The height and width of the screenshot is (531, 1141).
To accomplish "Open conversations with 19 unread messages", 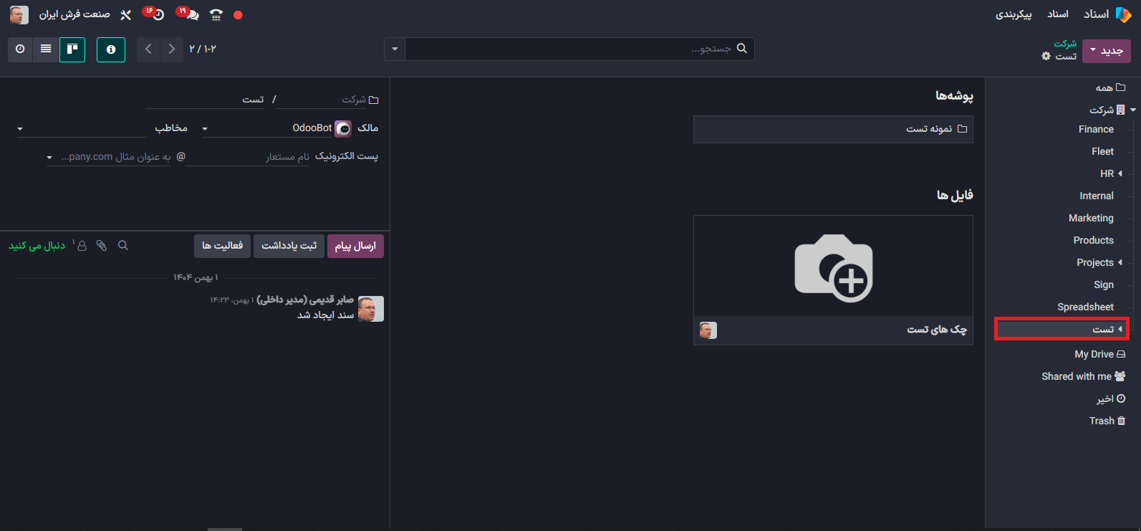I will pyautogui.click(x=188, y=14).
